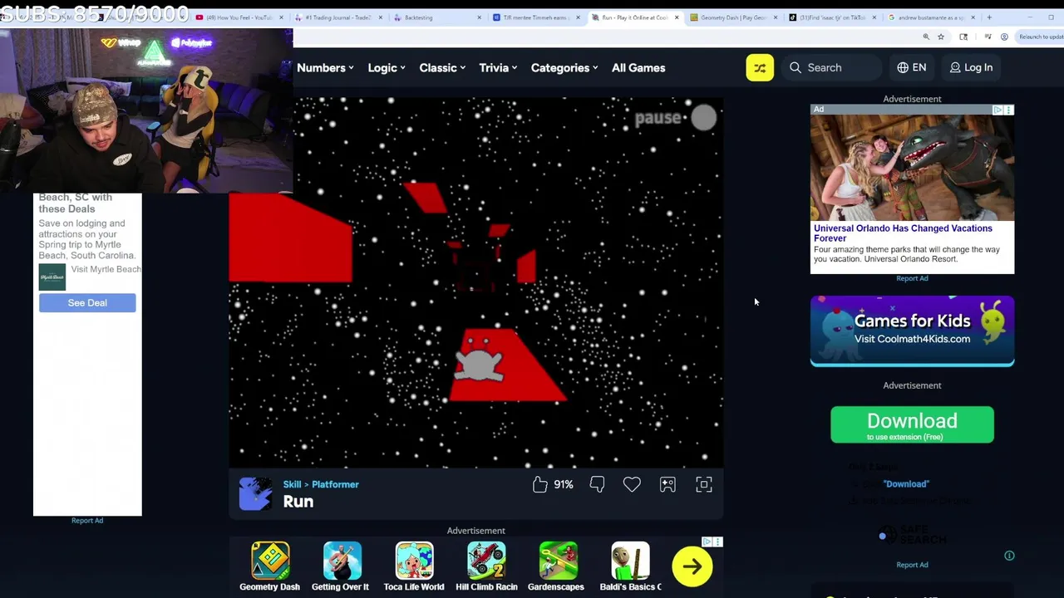The width and height of the screenshot is (1064, 598).
Task: Open Geometry Dash game thumbnail
Action: pos(270,561)
